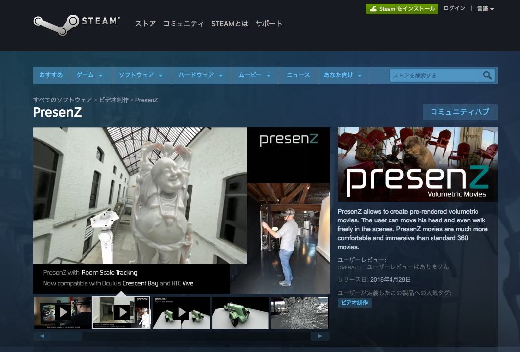520x352 pixels.
Task: Click the search magnifier icon
Action: pyautogui.click(x=487, y=75)
